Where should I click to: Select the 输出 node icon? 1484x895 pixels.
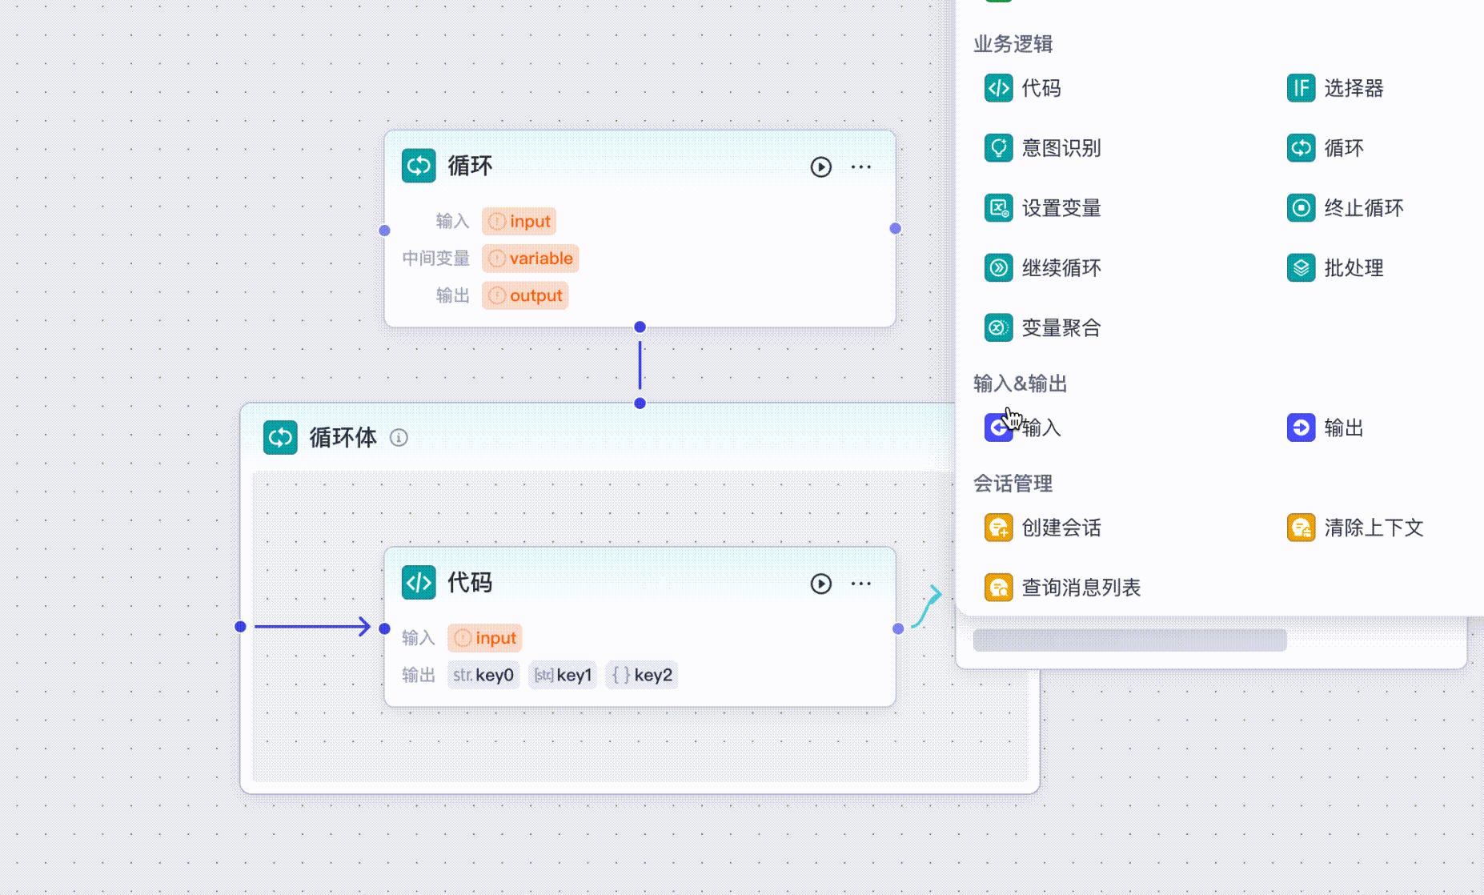click(x=1299, y=427)
